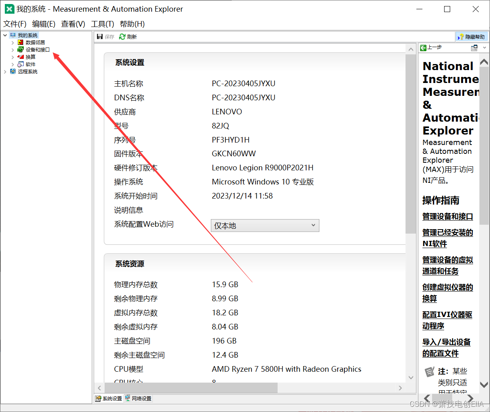This screenshot has width=490, height=412.
Task: Click the help pane layout icon
Action: click(x=474, y=48)
